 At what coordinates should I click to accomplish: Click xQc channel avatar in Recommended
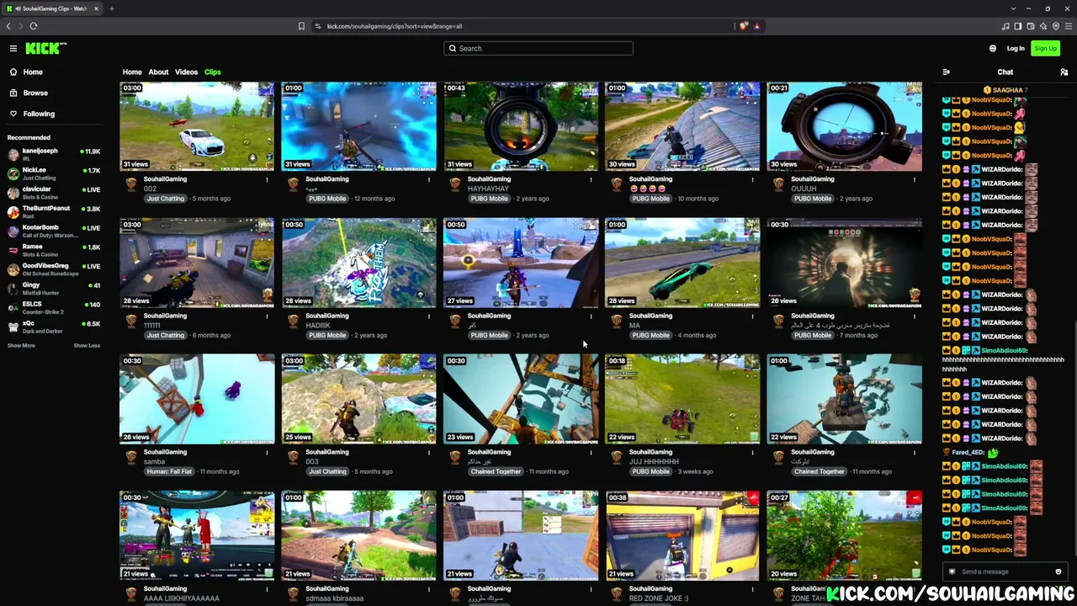tap(13, 327)
